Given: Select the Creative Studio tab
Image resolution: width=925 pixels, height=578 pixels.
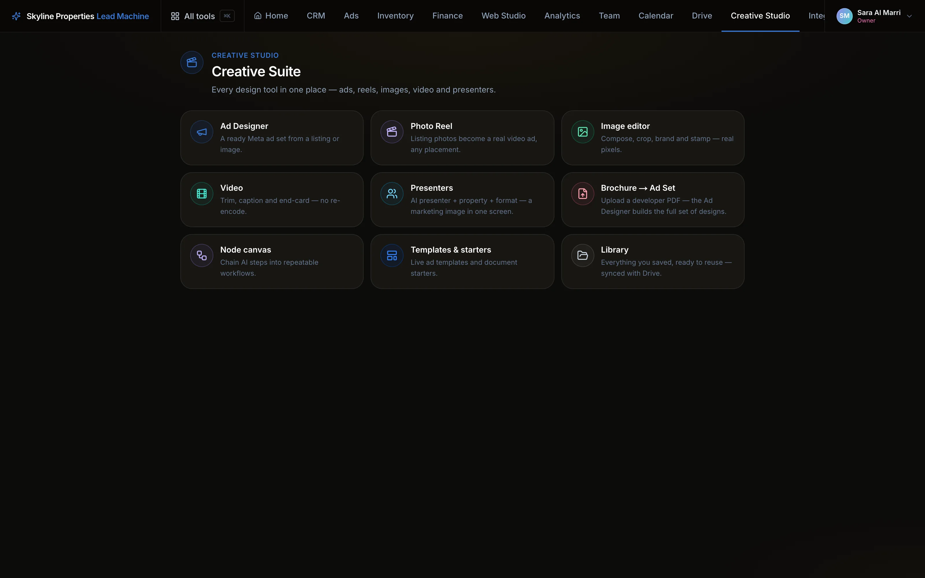Looking at the screenshot, I should [760, 16].
